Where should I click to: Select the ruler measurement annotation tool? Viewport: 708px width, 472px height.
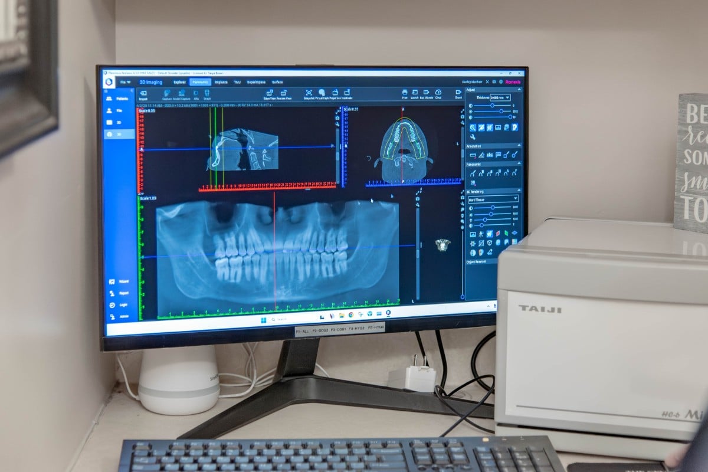473,155
